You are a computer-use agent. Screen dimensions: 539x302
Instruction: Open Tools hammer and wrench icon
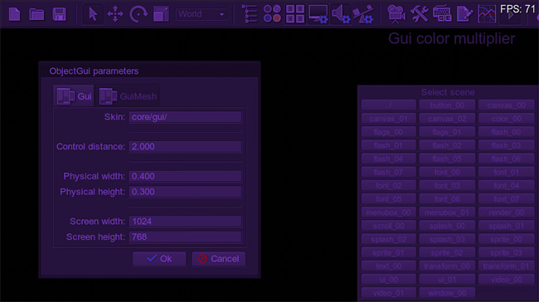(x=420, y=14)
